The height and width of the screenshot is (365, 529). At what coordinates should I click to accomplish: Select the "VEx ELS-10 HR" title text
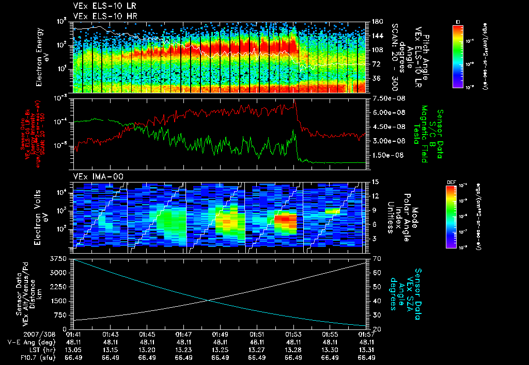(x=105, y=16)
